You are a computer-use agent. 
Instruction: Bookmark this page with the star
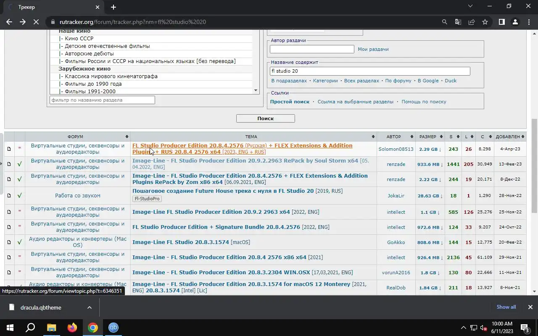coord(485,22)
